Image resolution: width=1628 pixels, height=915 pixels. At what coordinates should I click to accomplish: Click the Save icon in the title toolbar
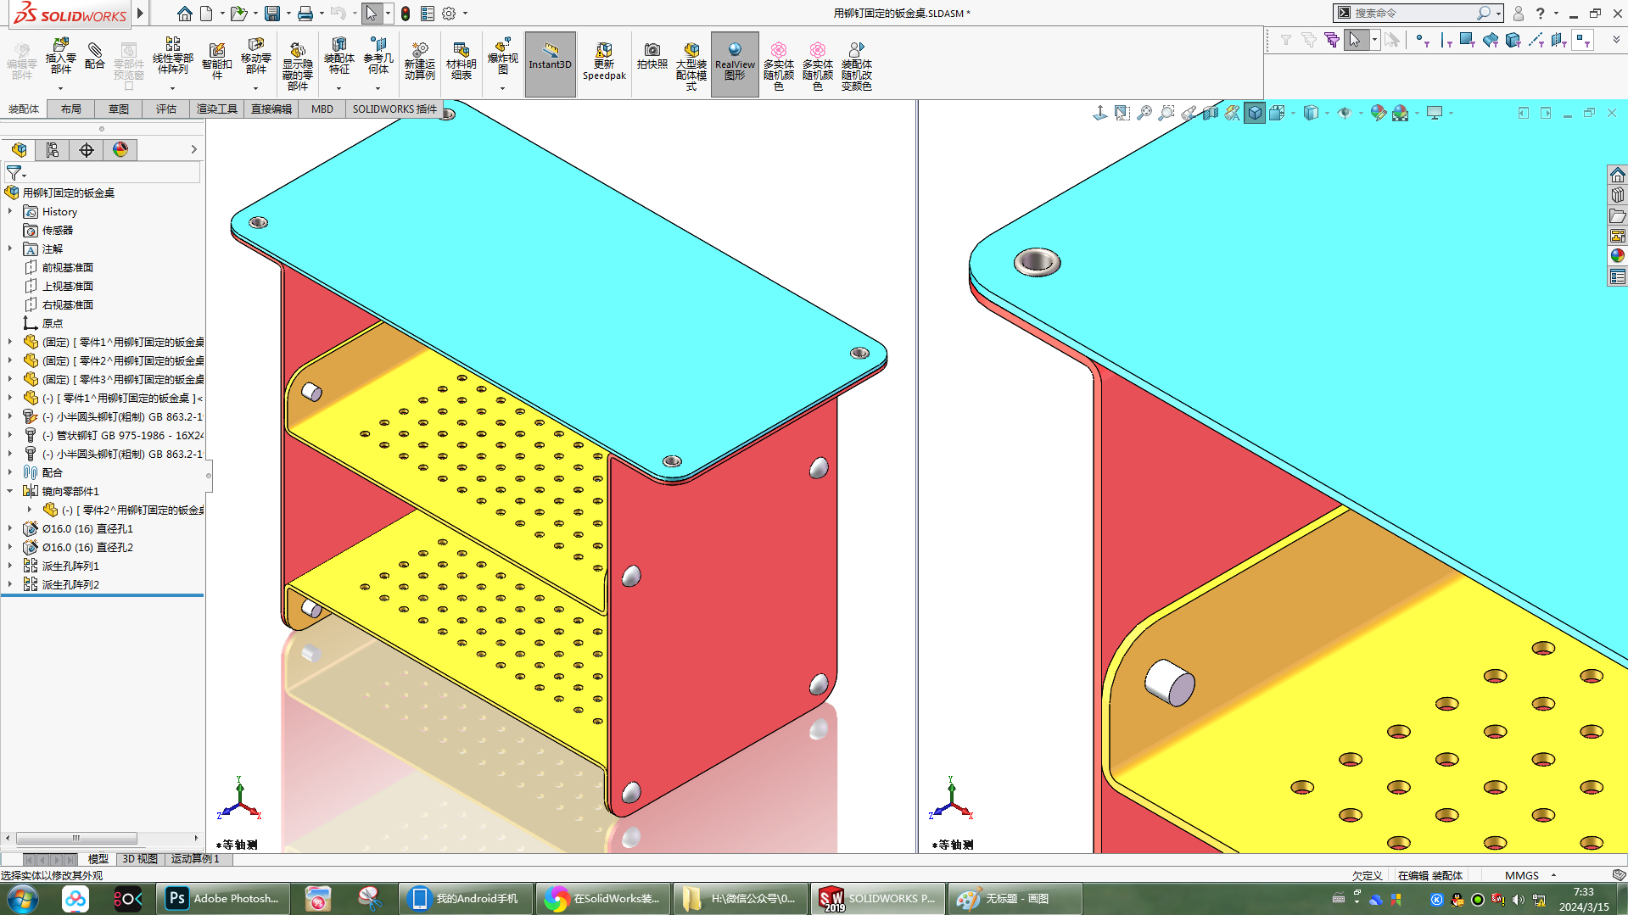tap(272, 14)
